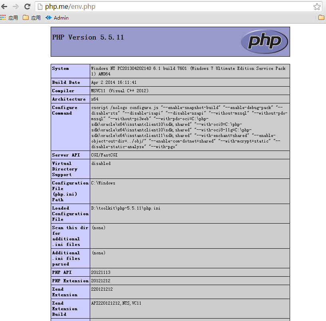The width and height of the screenshot is (326, 321).
Task: Select the 20121212 PHP Extension value
Action: pos(101,281)
